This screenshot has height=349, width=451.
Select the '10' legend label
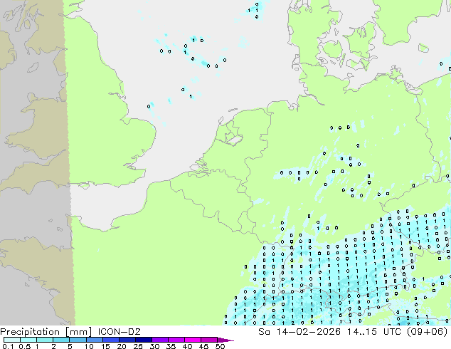coord(89,346)
